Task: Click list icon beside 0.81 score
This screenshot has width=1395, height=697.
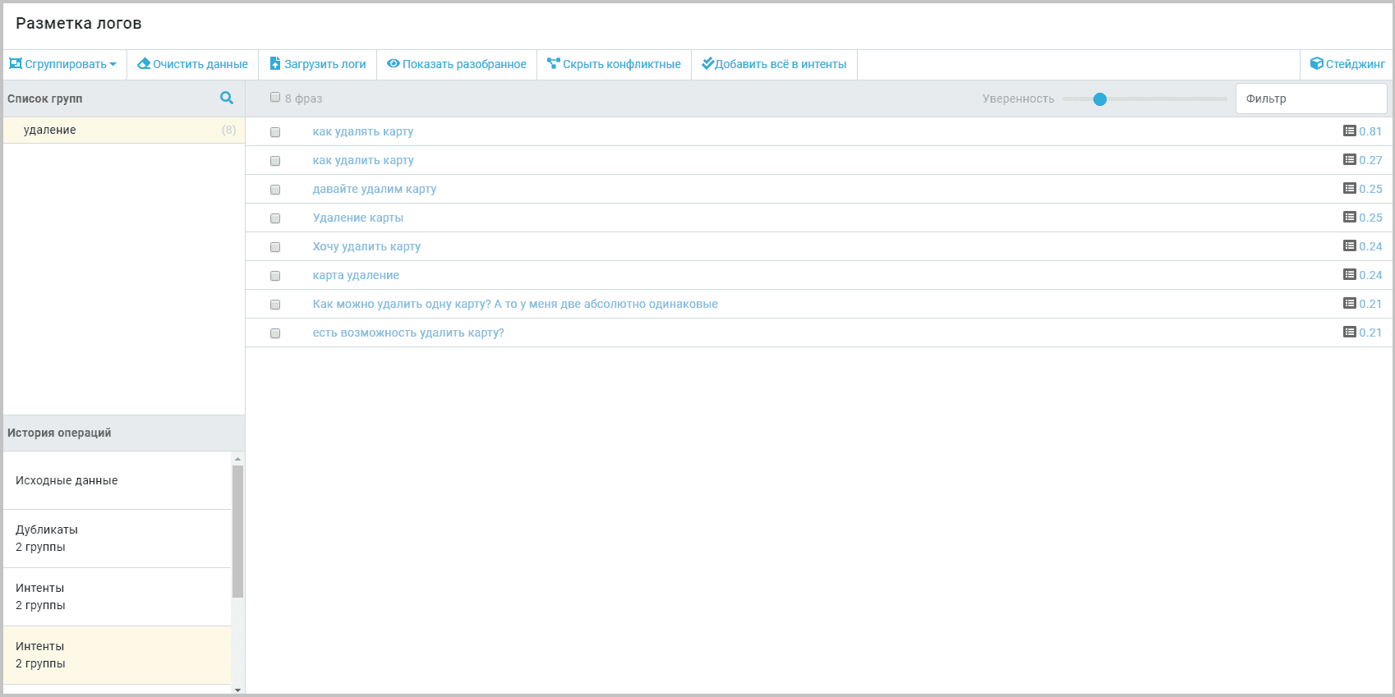Action: pos(1349,131)
